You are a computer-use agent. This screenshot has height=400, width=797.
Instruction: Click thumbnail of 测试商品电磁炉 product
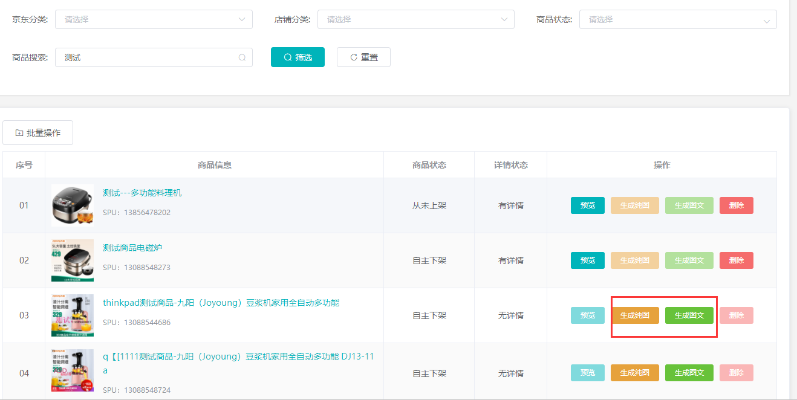pyautogui.click(x=73, y=260)
